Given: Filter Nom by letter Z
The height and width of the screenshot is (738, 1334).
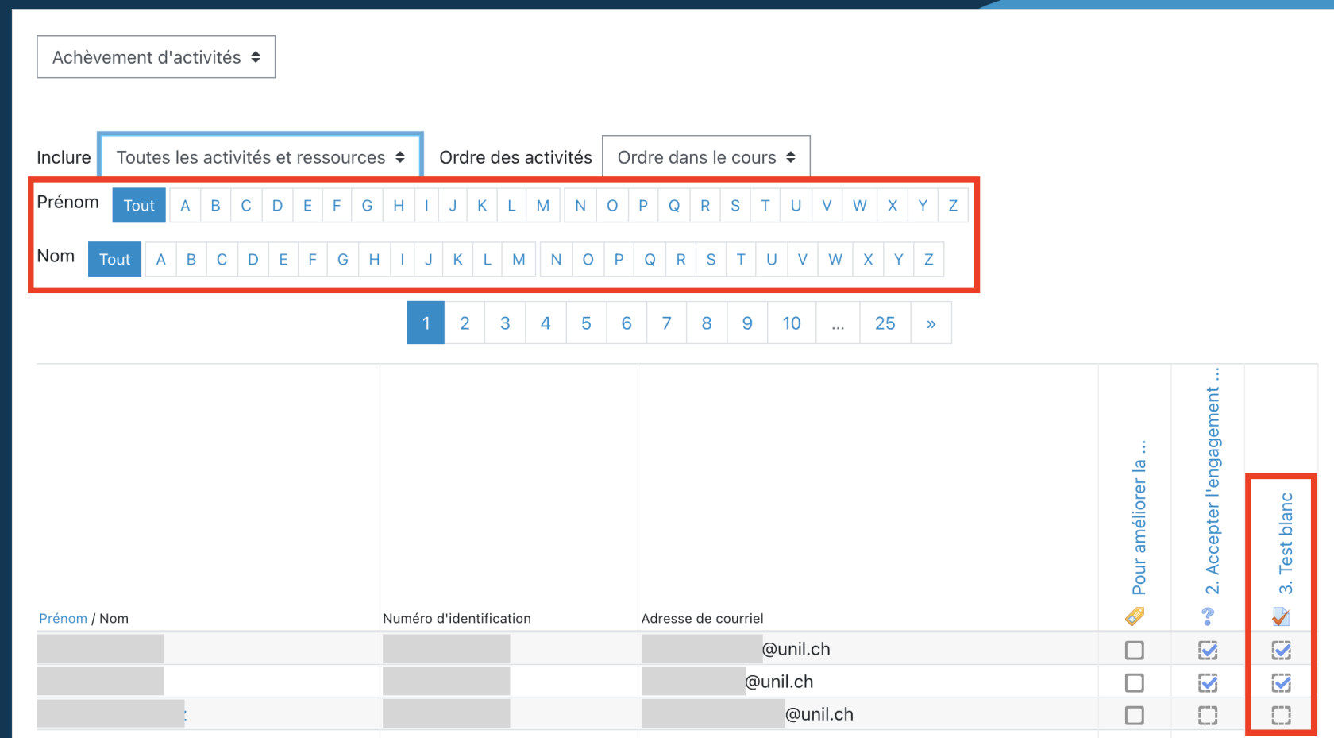Looking at the screenshot, I should click(x=928, y=260).
